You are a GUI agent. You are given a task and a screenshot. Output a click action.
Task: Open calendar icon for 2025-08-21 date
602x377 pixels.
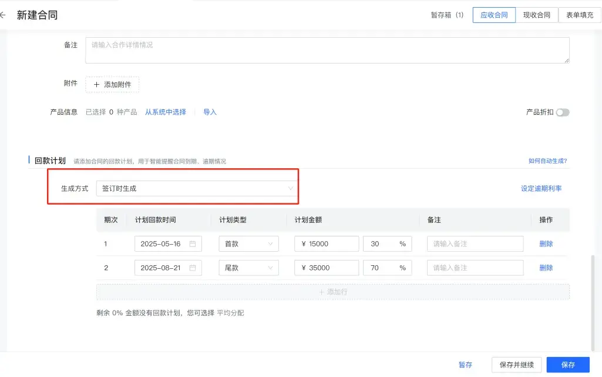pos(193,268)
